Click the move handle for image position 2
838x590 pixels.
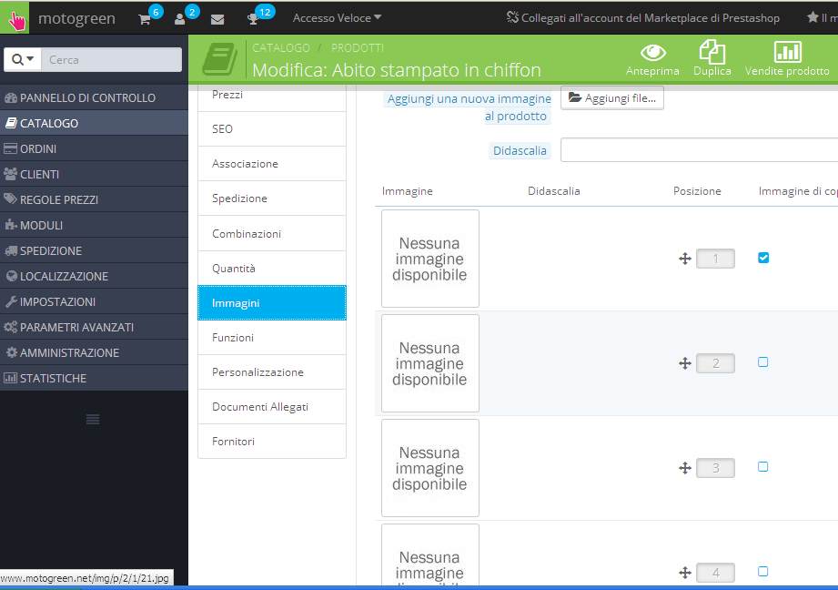[684, 363]
